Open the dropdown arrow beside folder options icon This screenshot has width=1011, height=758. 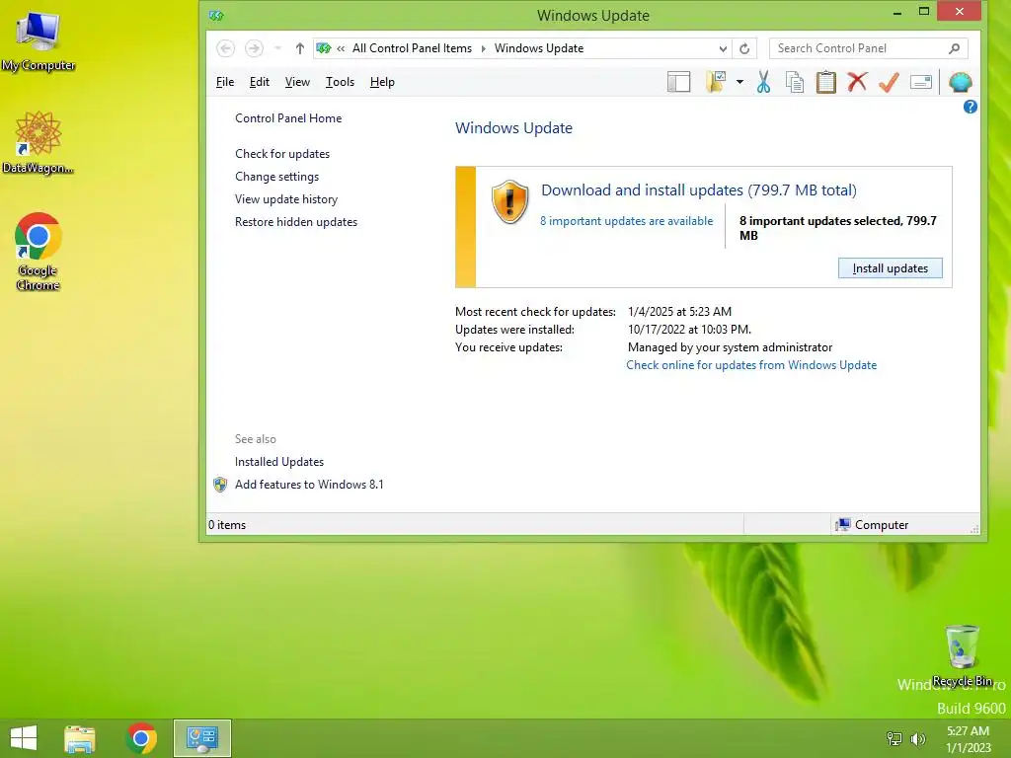(739, 82)
